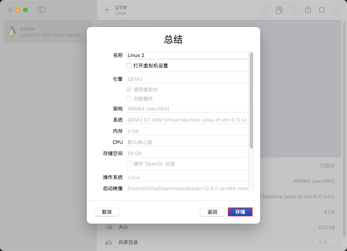347x251 pixels.
Task: Click the share VM icon in toolbar
Action: point(308,10)
